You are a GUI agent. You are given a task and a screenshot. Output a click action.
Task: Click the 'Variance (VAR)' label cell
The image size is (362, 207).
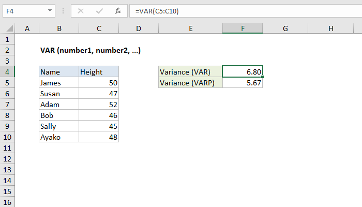tap(190, 71)
